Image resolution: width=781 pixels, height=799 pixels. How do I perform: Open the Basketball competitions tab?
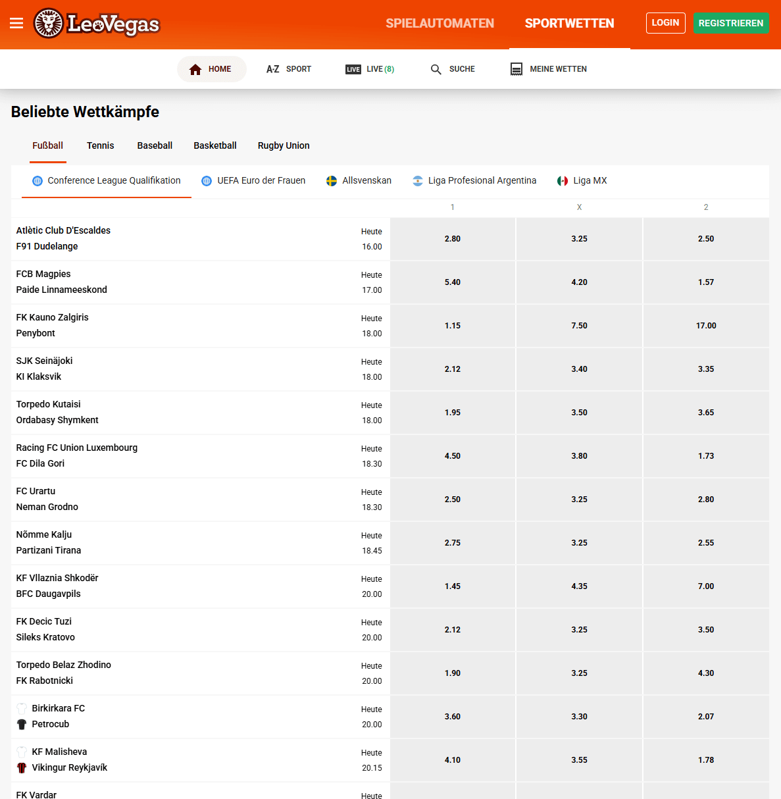[215, 145]
